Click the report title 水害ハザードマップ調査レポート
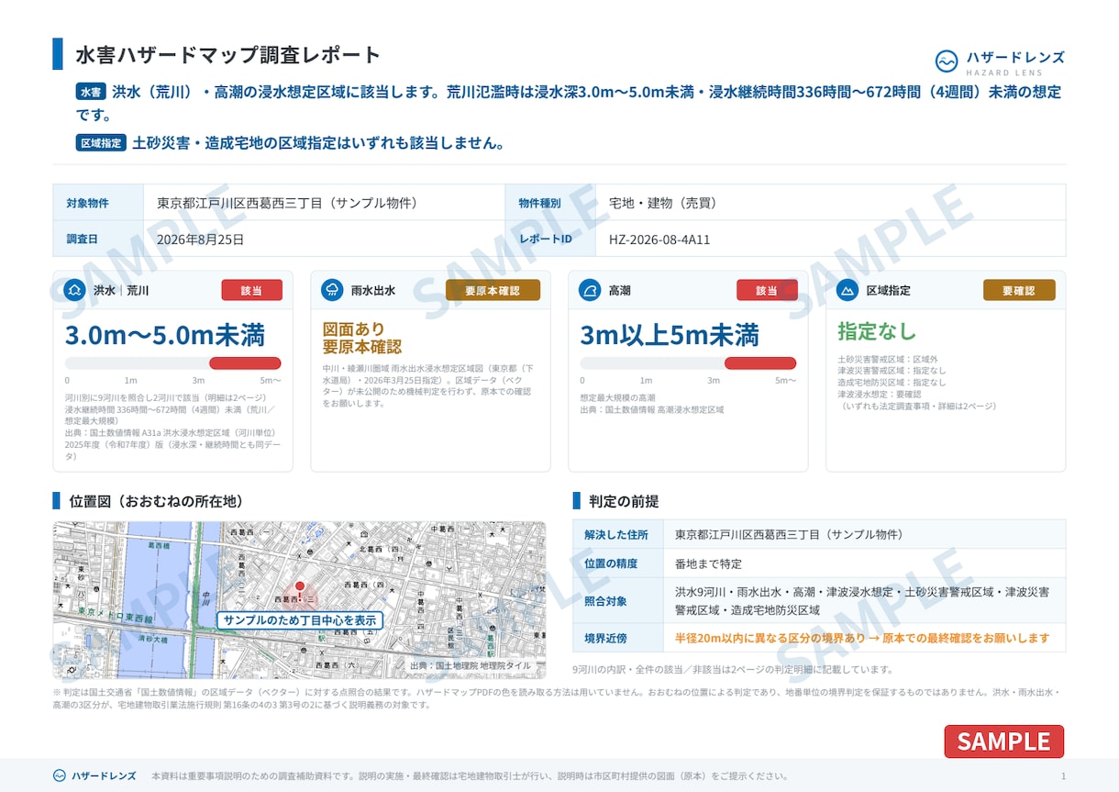This screenshot has height=792, width=1119. click(x=228, y=55)
